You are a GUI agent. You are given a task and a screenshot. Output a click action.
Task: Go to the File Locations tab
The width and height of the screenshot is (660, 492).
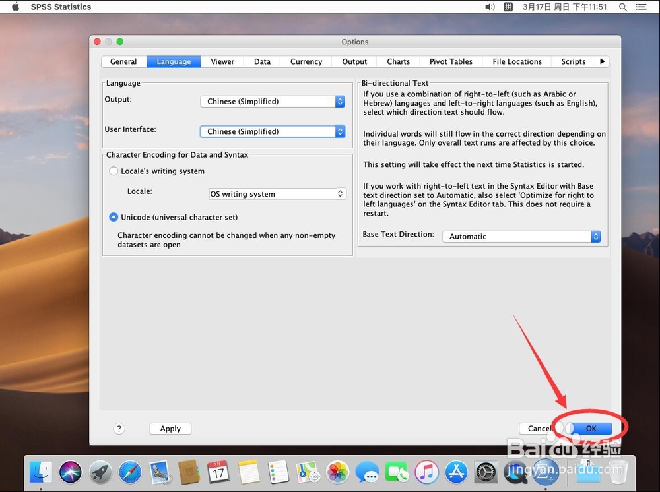pyautogui.click(x=517, y=61)
